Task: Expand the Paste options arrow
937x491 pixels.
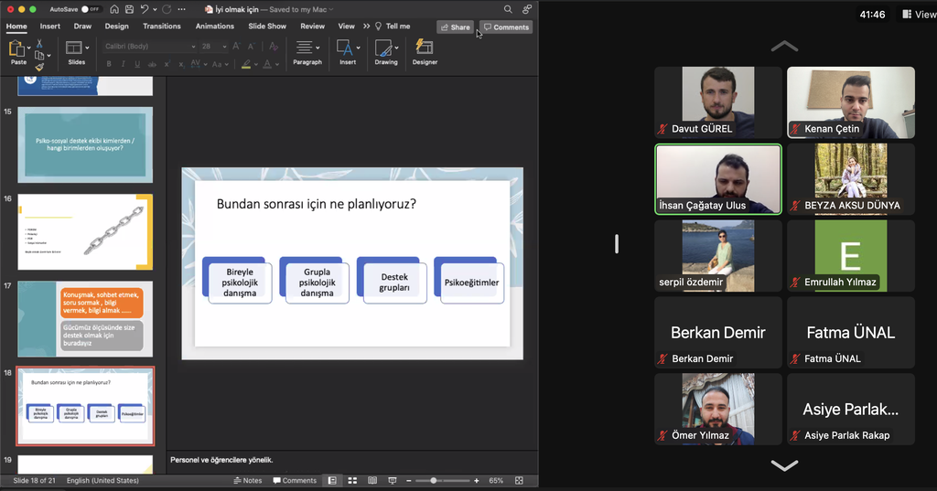Action: (x=28, y=48)
